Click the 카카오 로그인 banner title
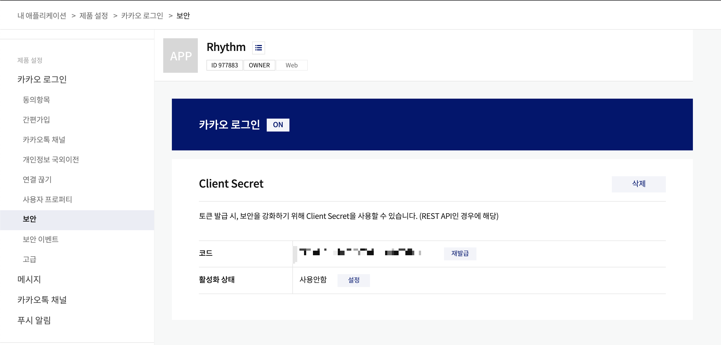 229,125
